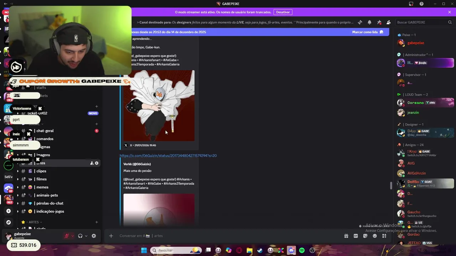The image size is (456, 256).
Task: Open the Discord inbox icon
Action: point(411,4)
